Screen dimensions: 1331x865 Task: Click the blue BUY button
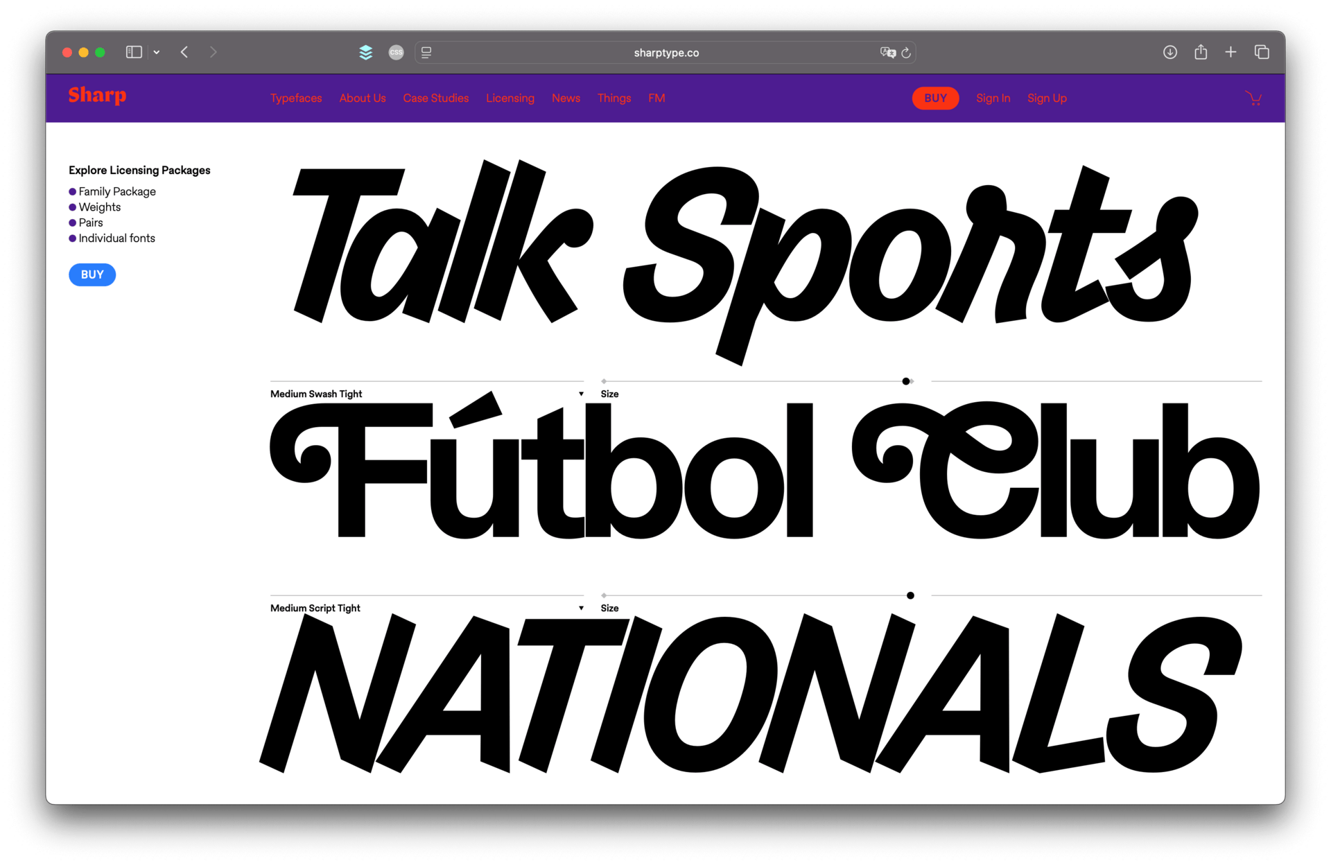[x=92, y=274]
